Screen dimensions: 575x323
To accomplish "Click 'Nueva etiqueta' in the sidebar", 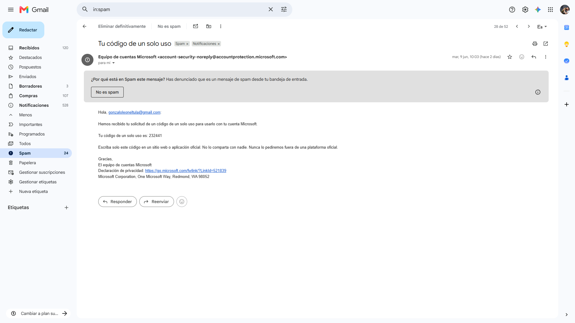I will click(36, 191).
